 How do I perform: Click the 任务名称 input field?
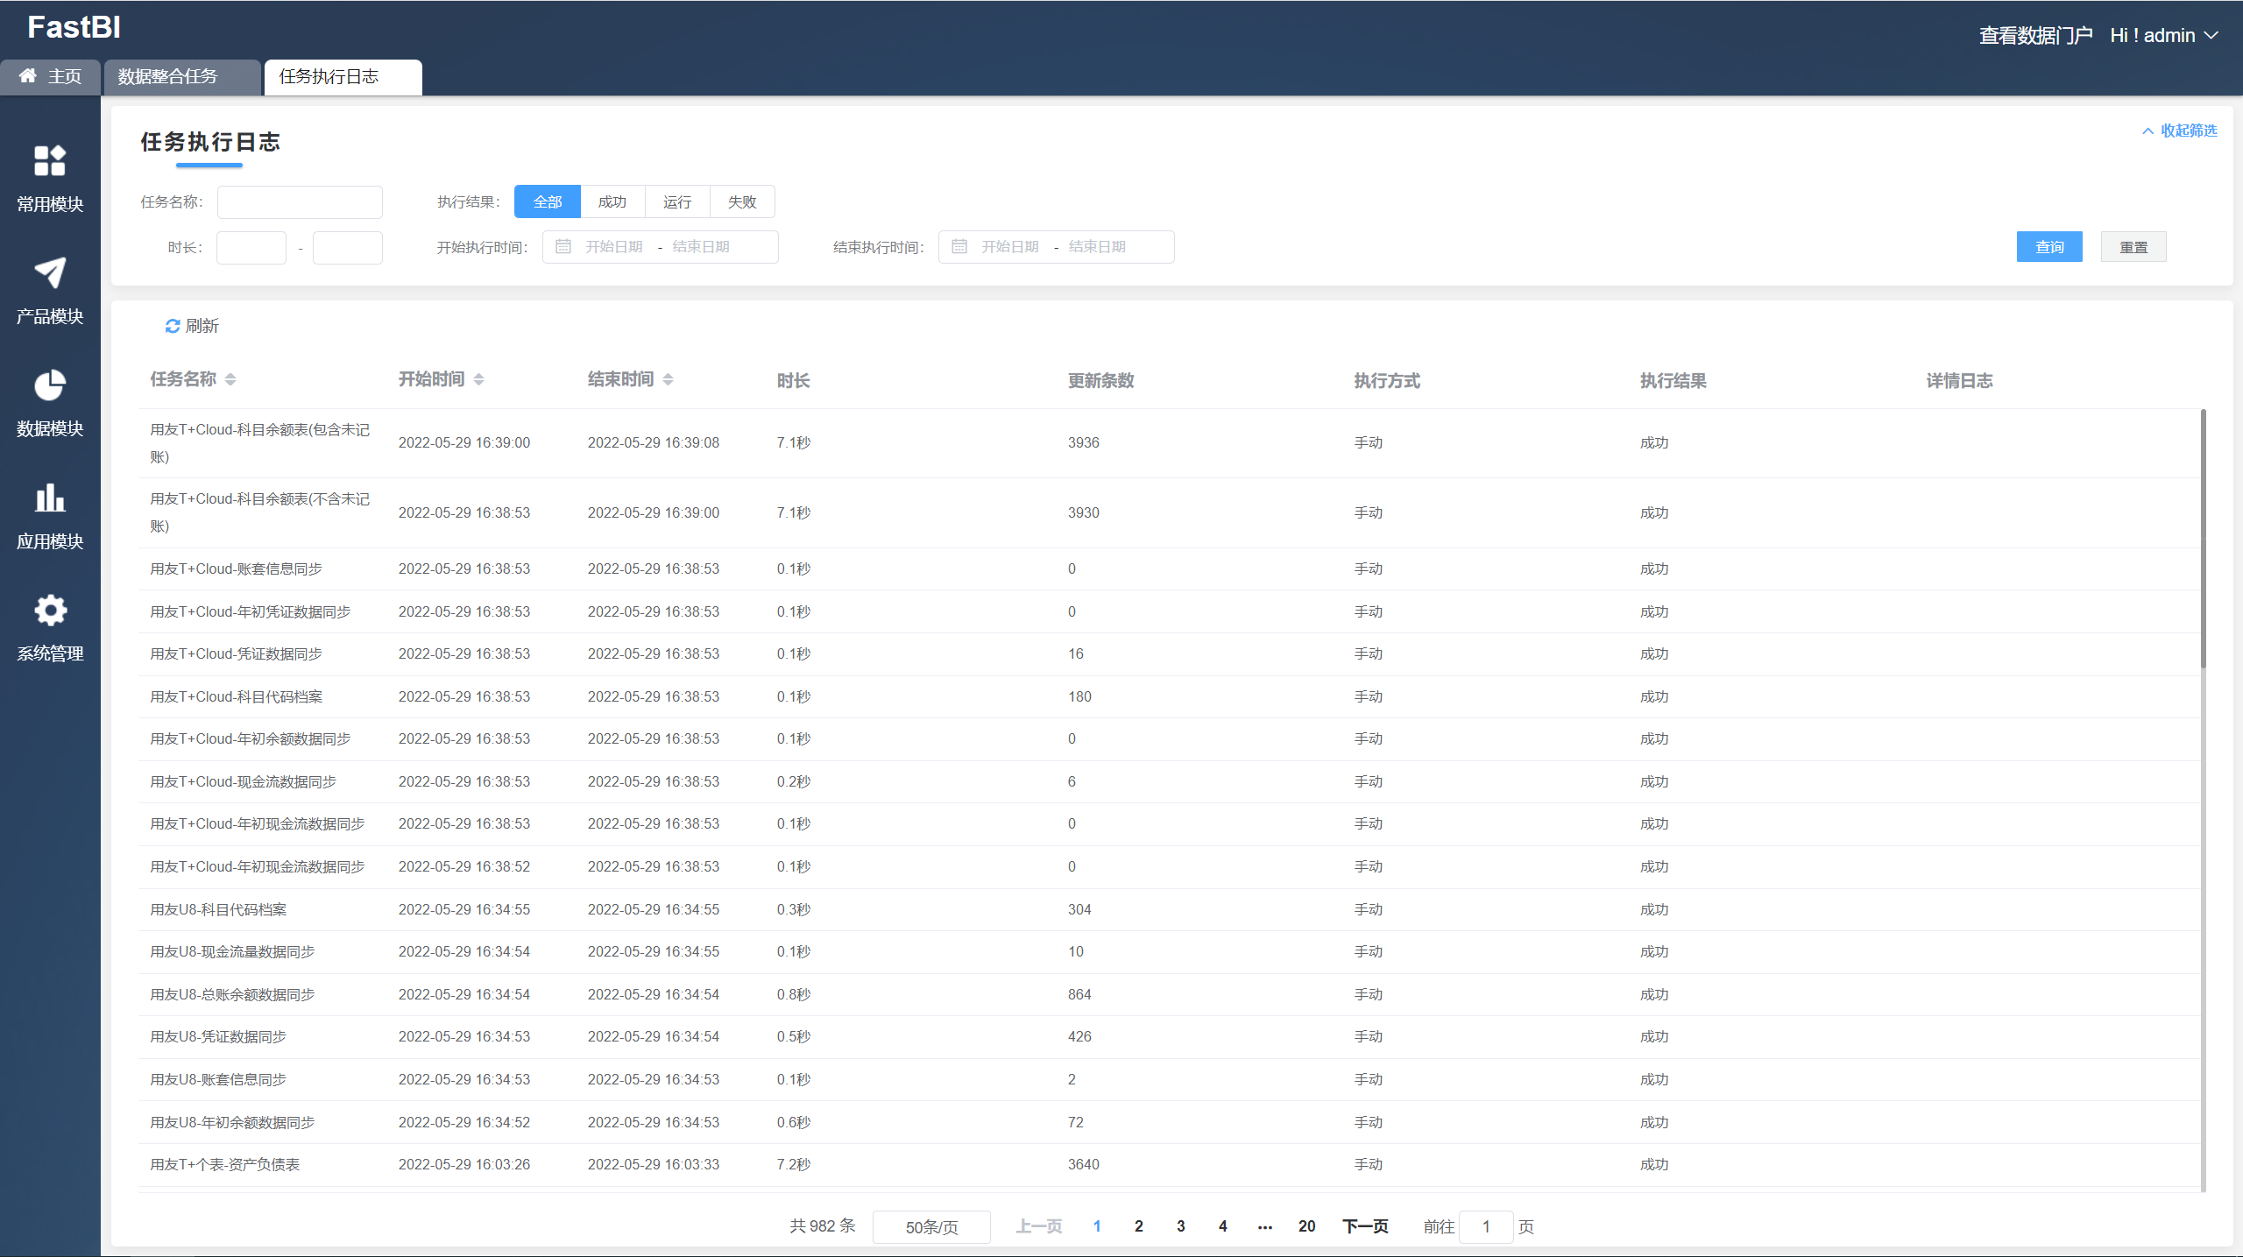[300, 202]
